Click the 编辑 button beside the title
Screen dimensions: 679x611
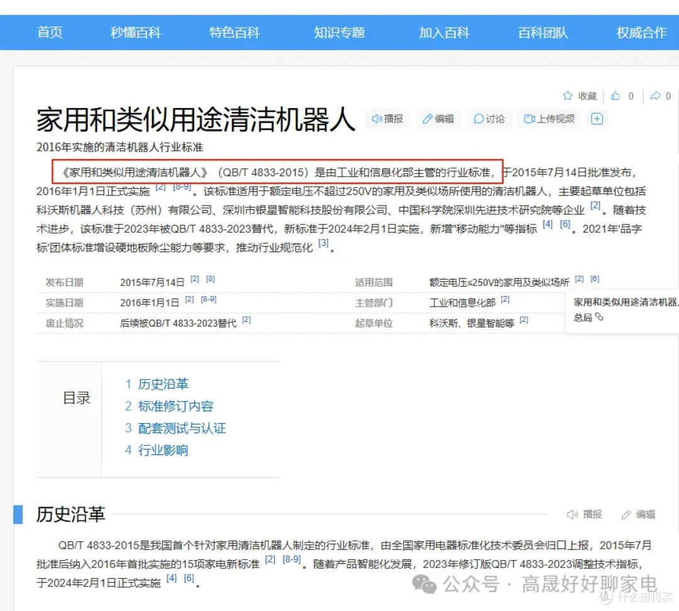tap(438, 119)
